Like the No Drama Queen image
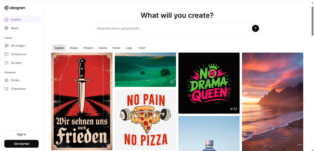The width and height of the screenshot is (314, 151). (x=235, y=109)
